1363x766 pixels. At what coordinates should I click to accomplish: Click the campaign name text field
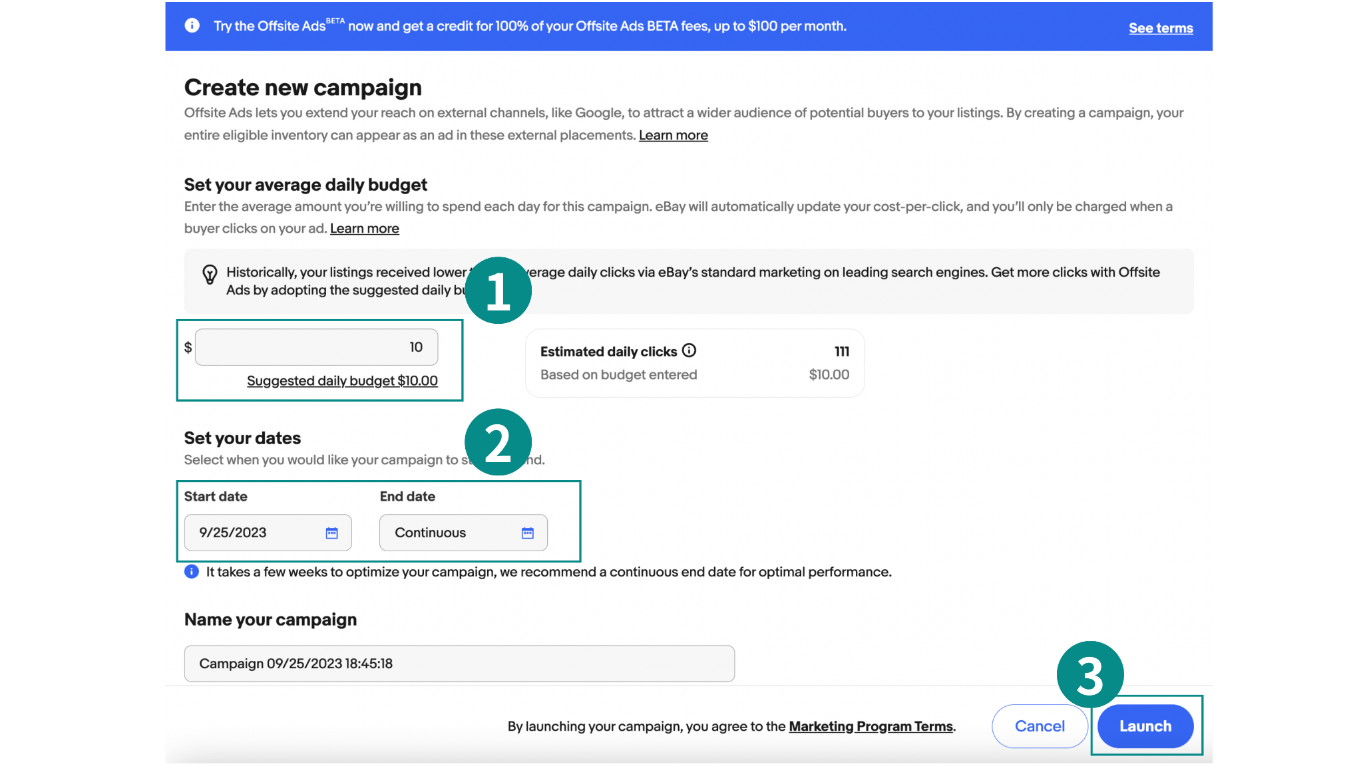tap(459, 664)
